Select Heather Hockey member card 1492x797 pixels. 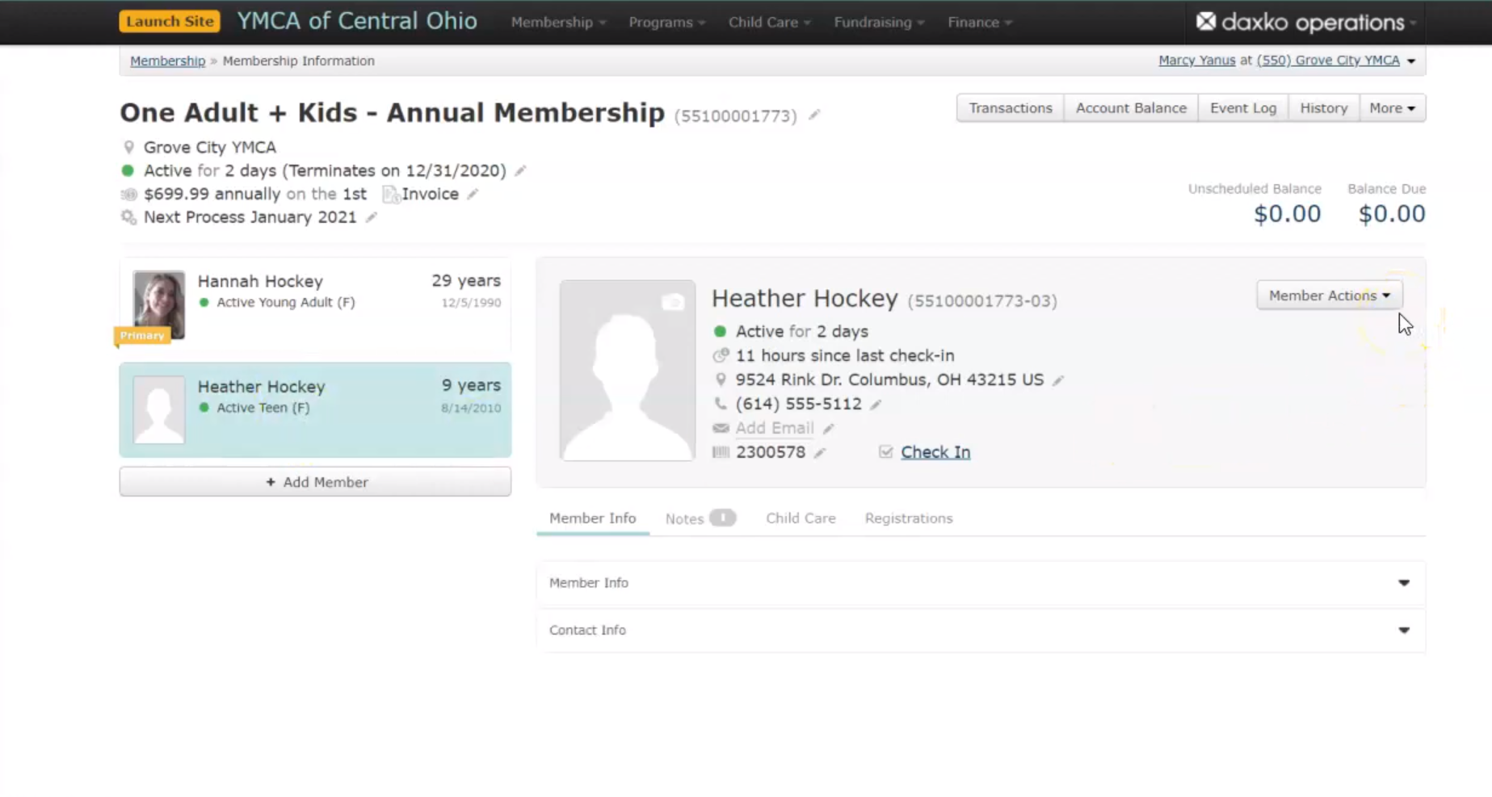(x=315, y=410)
